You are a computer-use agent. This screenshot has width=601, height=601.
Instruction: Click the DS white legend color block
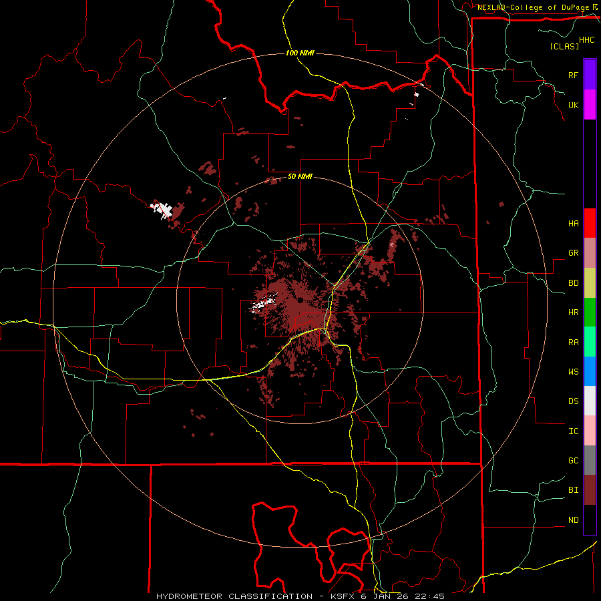coord(590,401)
